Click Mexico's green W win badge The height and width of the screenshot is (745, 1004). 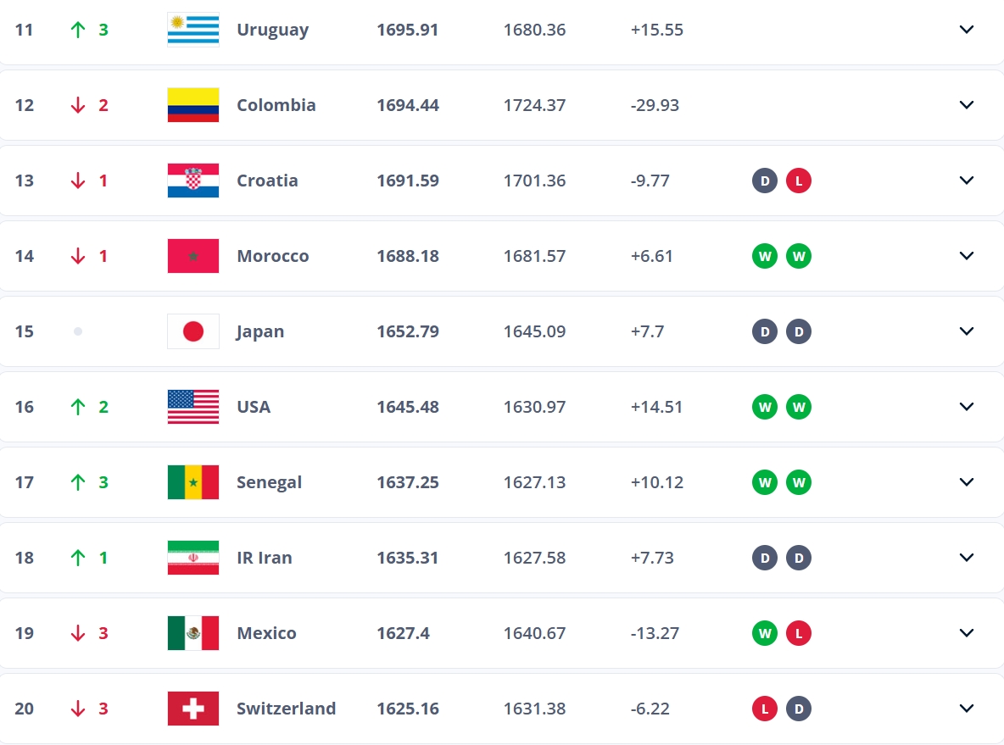pyautogui.click(x=765, y=633)
